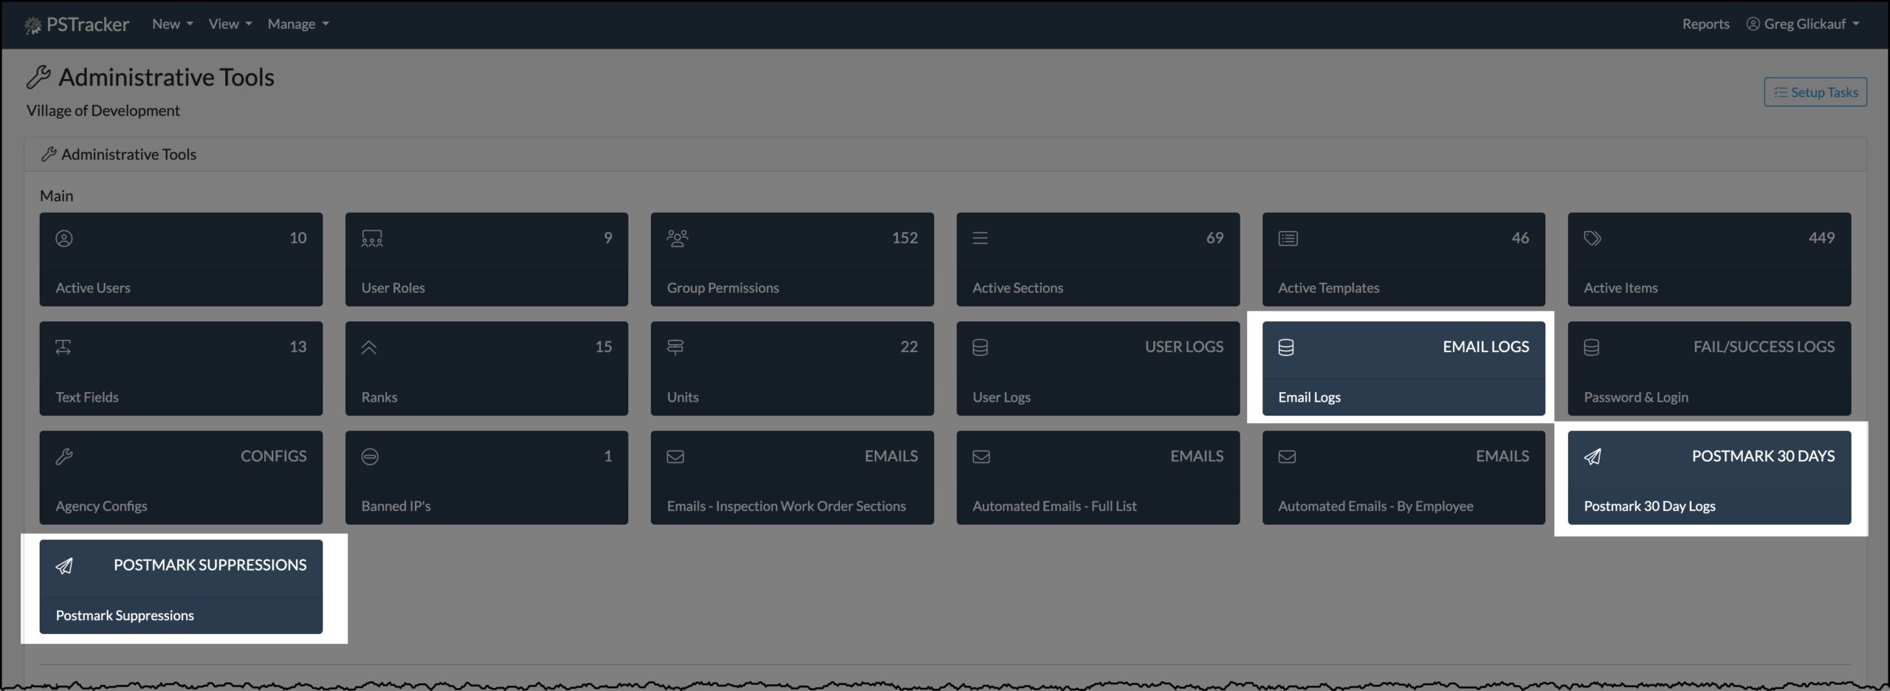Click the Active Users person icon
1890x691 pixels.
pos(64,238)
